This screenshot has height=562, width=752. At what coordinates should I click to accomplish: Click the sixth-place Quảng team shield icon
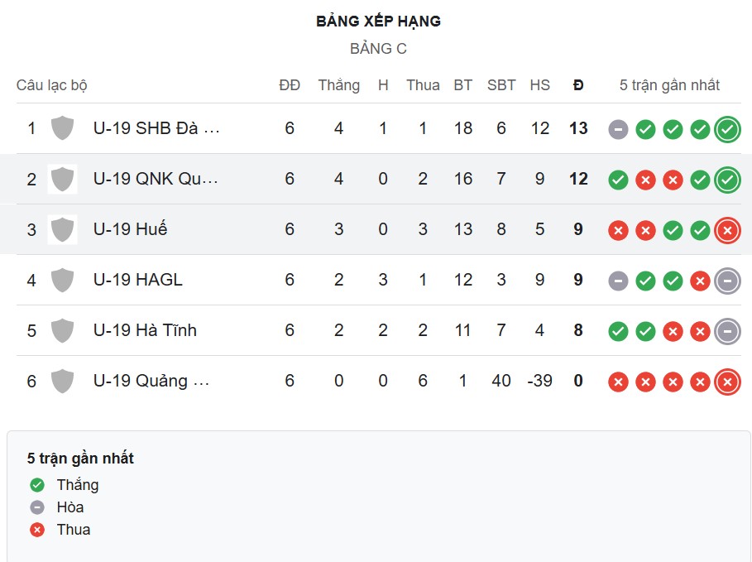62,381
